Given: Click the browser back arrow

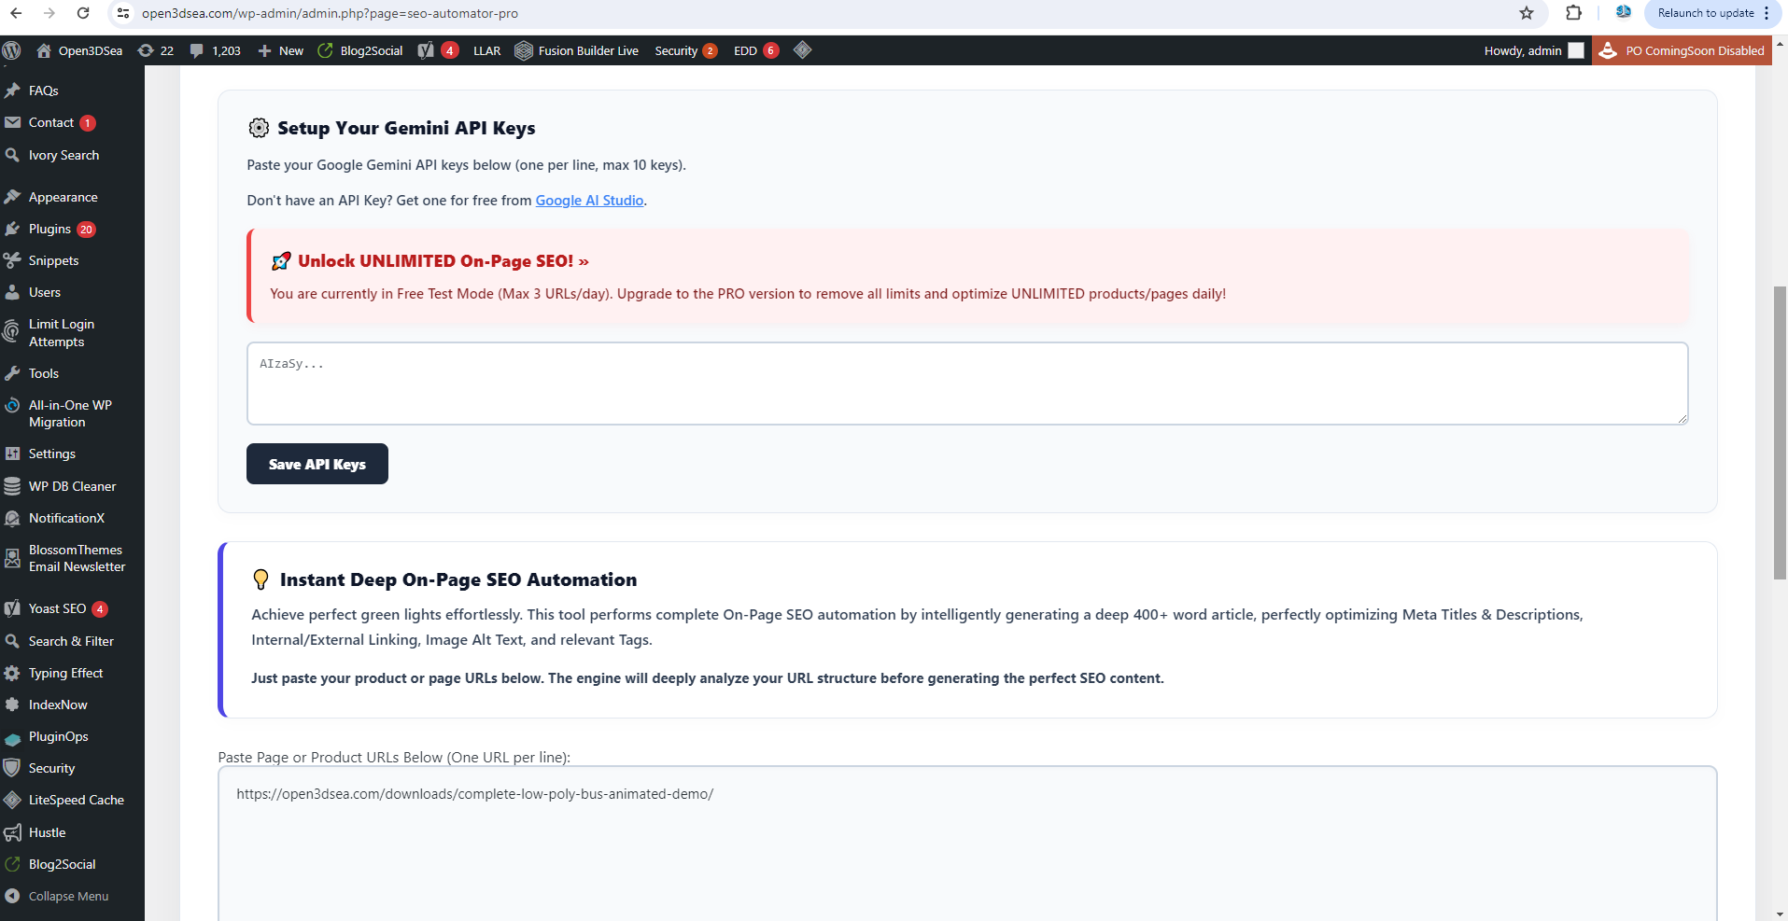Looking at the screenshot, I should (x=16, y=13).
